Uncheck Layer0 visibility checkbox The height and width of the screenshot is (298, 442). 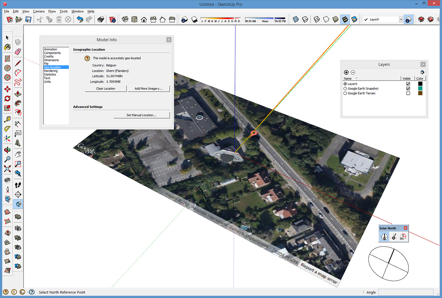(x=408, y=84)
